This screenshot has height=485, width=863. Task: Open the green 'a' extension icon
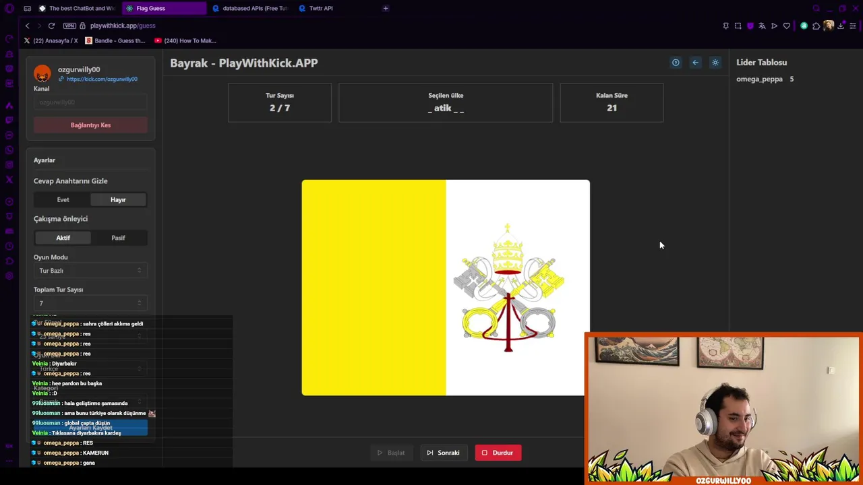[x=804, y=26]
